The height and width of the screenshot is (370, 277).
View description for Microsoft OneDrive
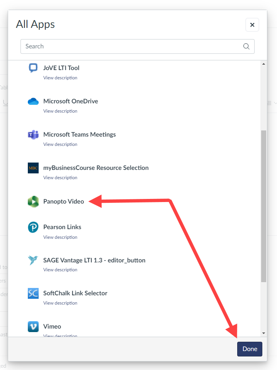point(60,111)
